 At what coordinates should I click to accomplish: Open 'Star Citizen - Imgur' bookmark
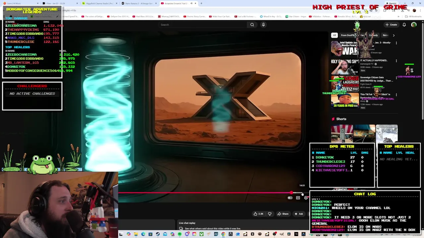(x=296, y=17)
